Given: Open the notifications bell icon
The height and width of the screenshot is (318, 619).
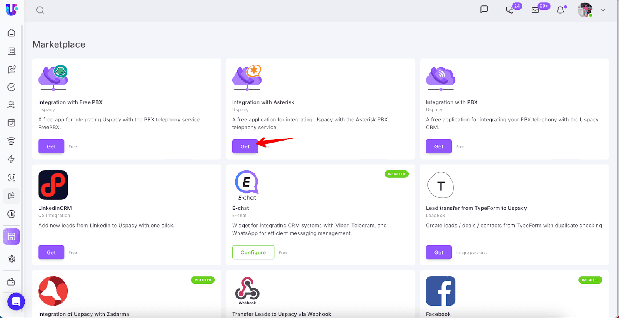Looking at the screenshot, I should point(561,10).
